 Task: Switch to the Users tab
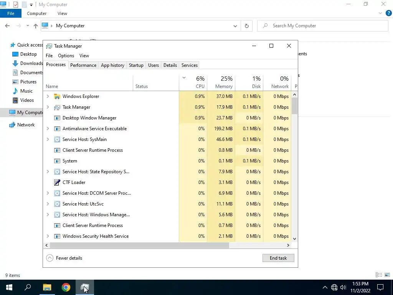(154, 65)
